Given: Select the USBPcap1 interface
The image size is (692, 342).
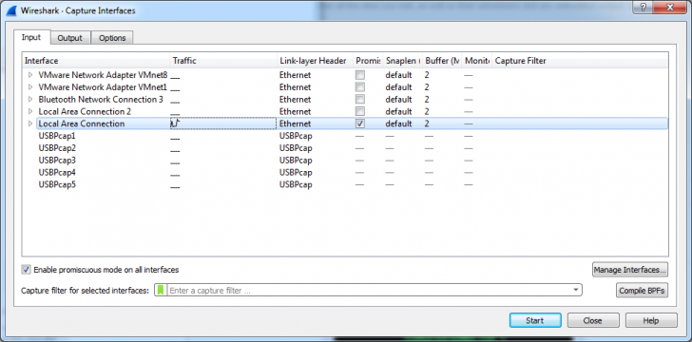Looking at the screenshot, I should coord(57,136).
